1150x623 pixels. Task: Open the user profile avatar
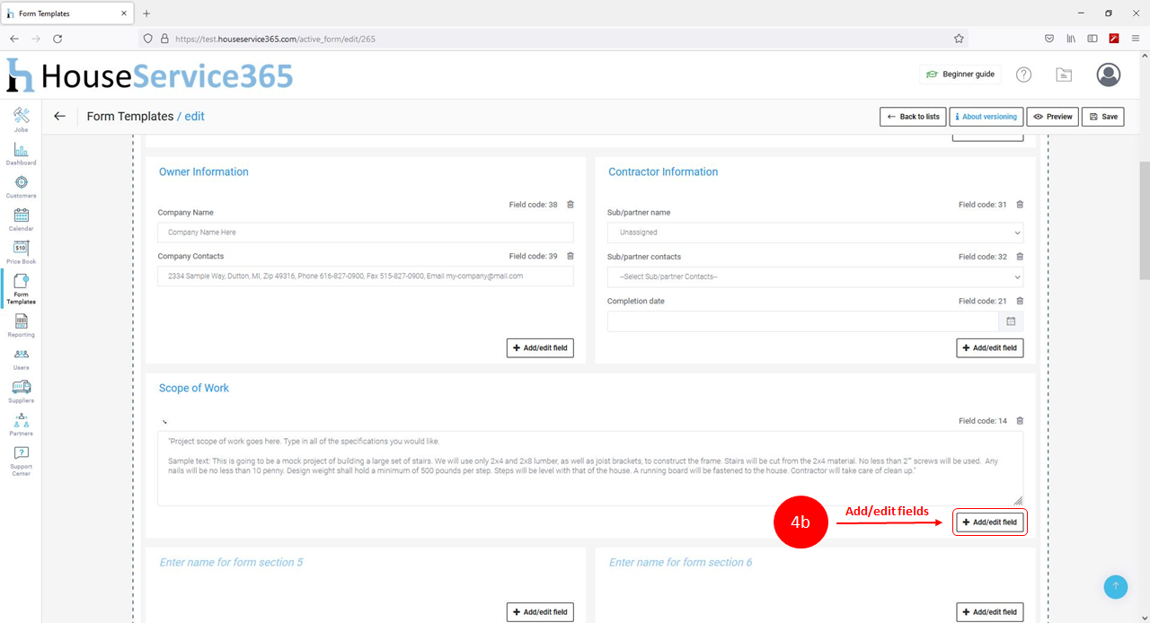[1108, 75]
